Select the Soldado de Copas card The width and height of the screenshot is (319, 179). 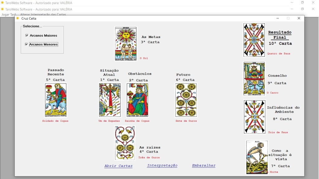55,100
